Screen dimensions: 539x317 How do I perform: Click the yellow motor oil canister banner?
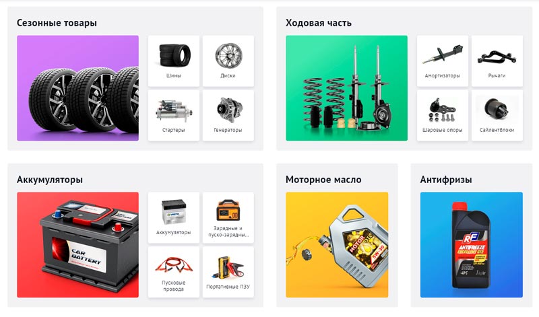click(x=337, y=245)
